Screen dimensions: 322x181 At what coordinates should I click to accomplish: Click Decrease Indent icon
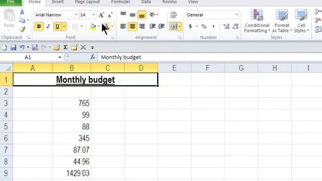(152, 26)
